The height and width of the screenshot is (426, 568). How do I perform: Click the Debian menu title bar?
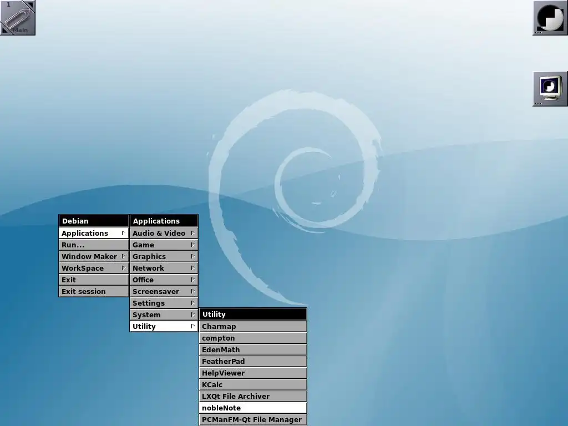[93, 221]
